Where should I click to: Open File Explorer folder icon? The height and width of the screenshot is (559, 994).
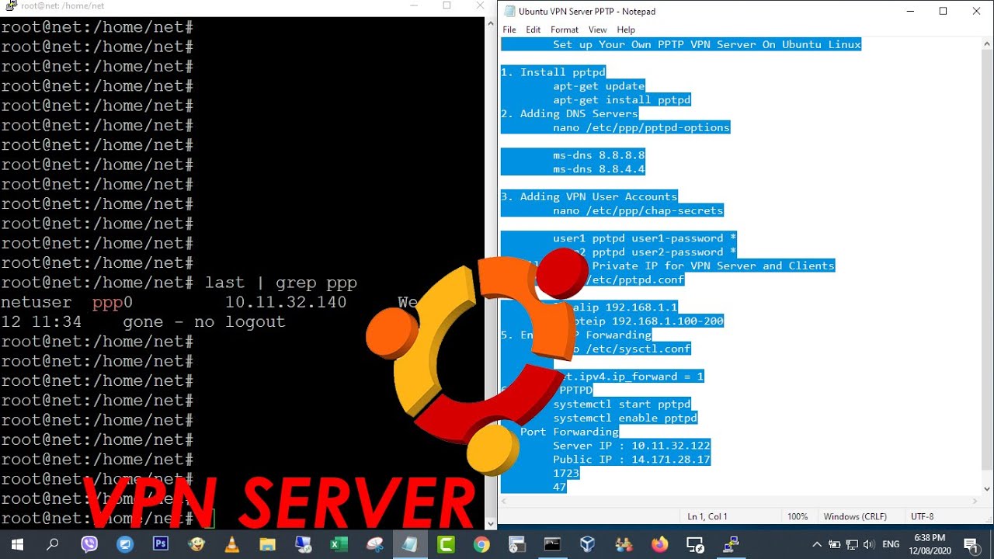click(x=267, y=544)
